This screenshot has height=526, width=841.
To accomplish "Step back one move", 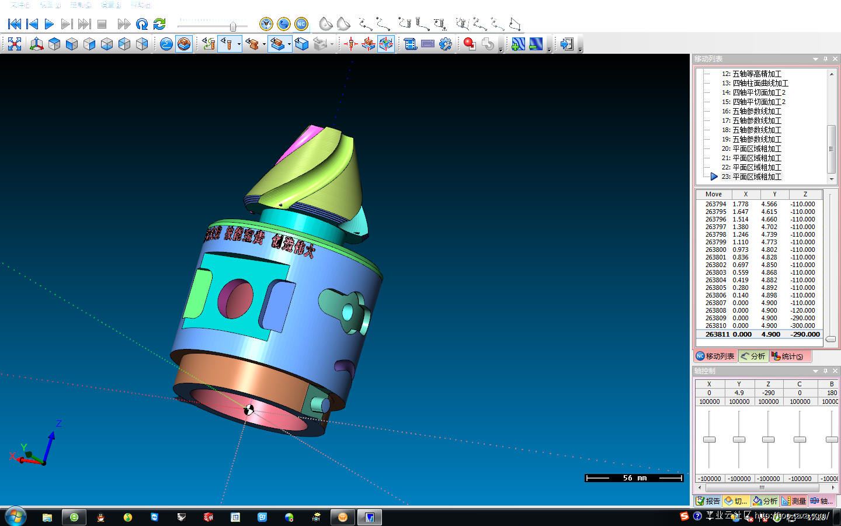I will [32, 24].
